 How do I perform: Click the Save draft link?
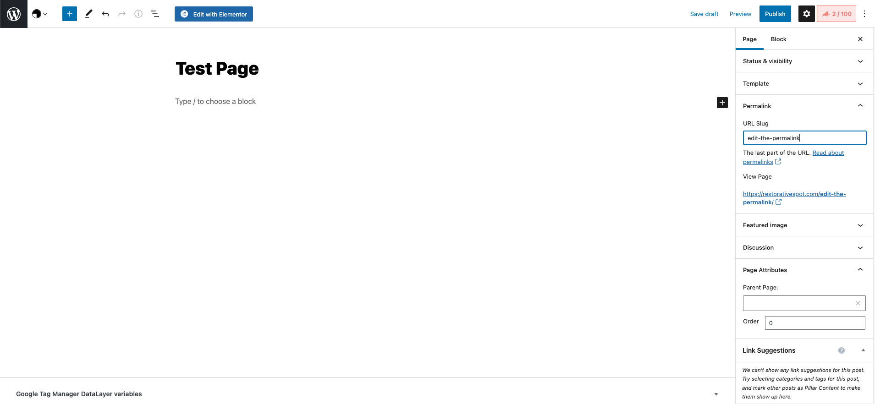click(x=704, y=14)
